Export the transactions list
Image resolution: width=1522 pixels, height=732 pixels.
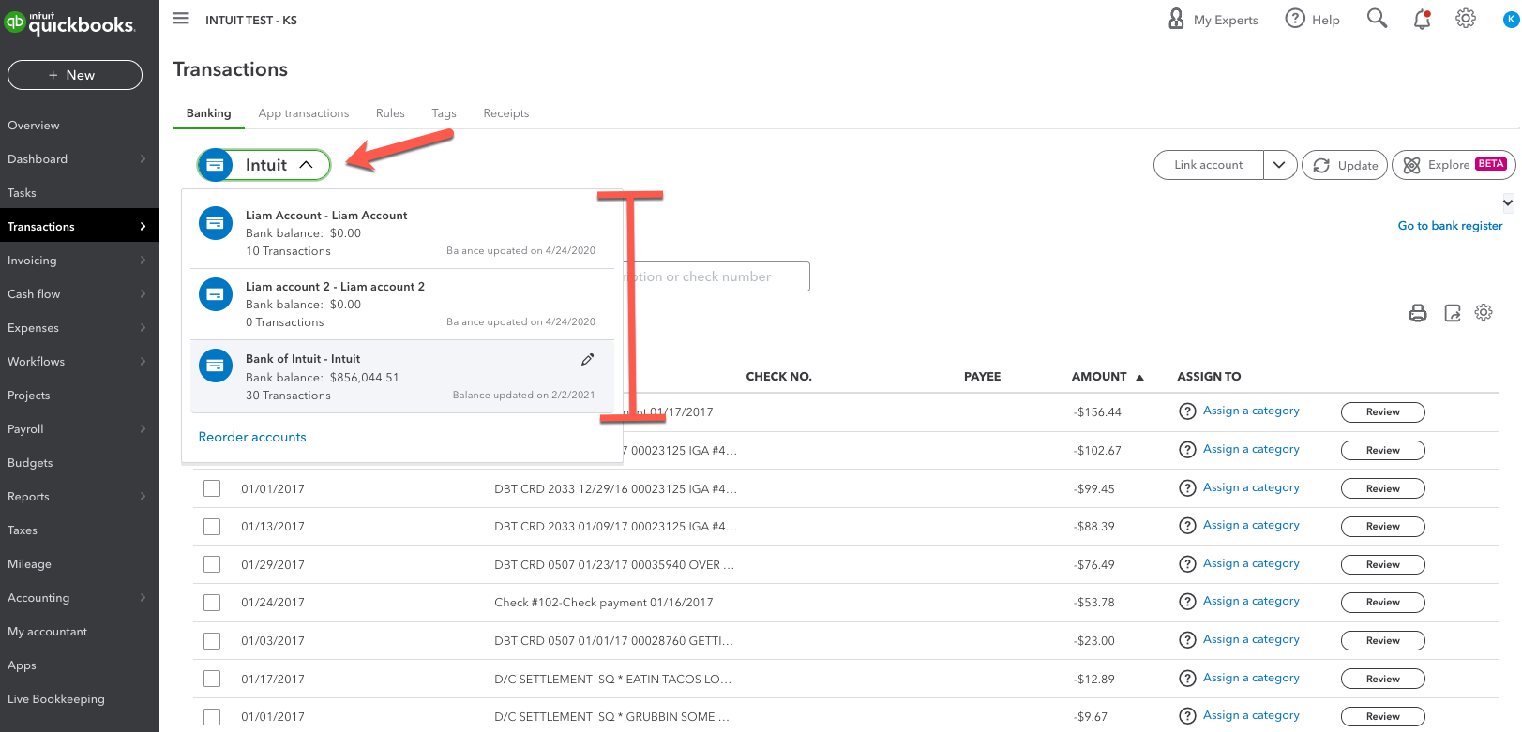[1453, 313]
